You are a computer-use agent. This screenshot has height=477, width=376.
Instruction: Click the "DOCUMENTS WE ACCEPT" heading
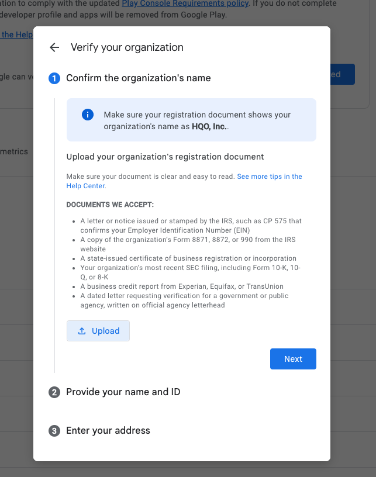[x=110, y=205]
